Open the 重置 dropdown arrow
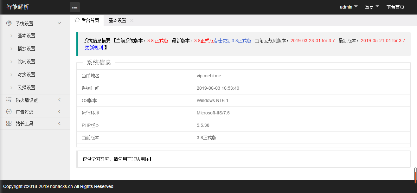 pos(377,6)
